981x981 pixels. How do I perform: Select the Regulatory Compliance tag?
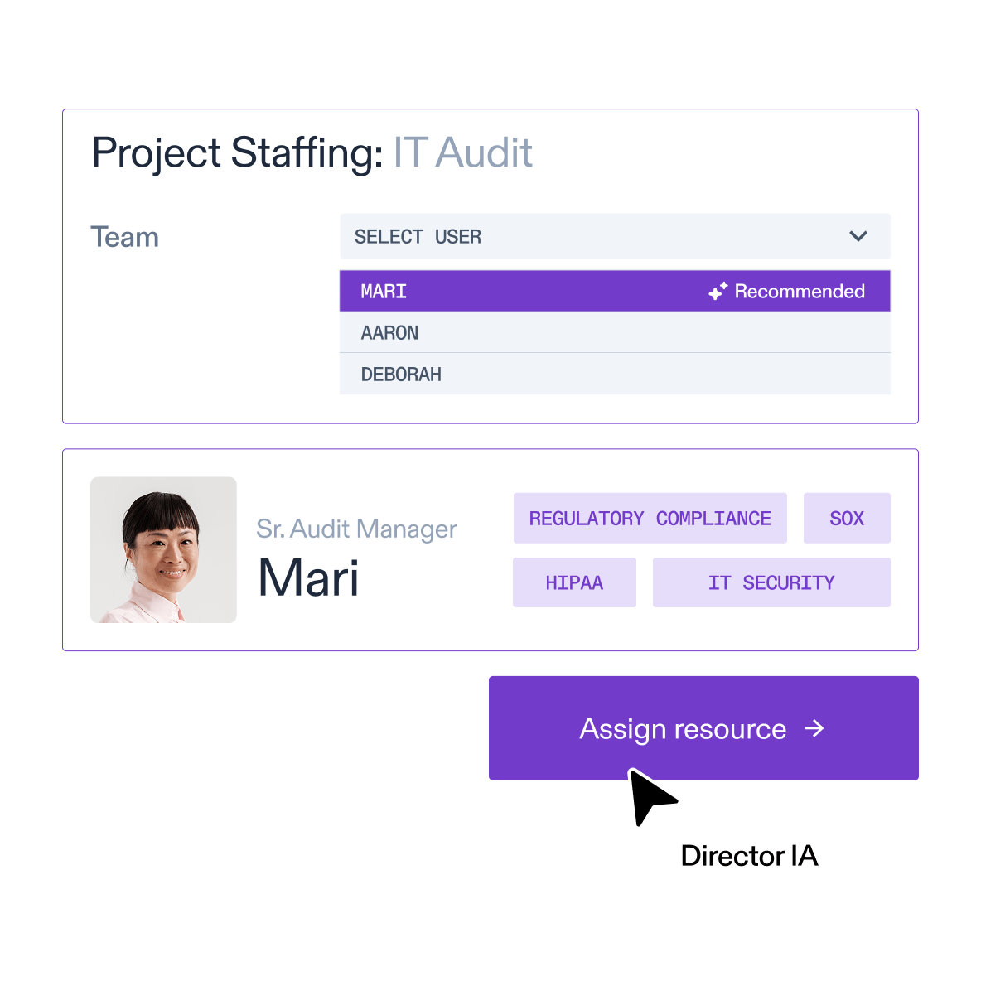[650, 518]
